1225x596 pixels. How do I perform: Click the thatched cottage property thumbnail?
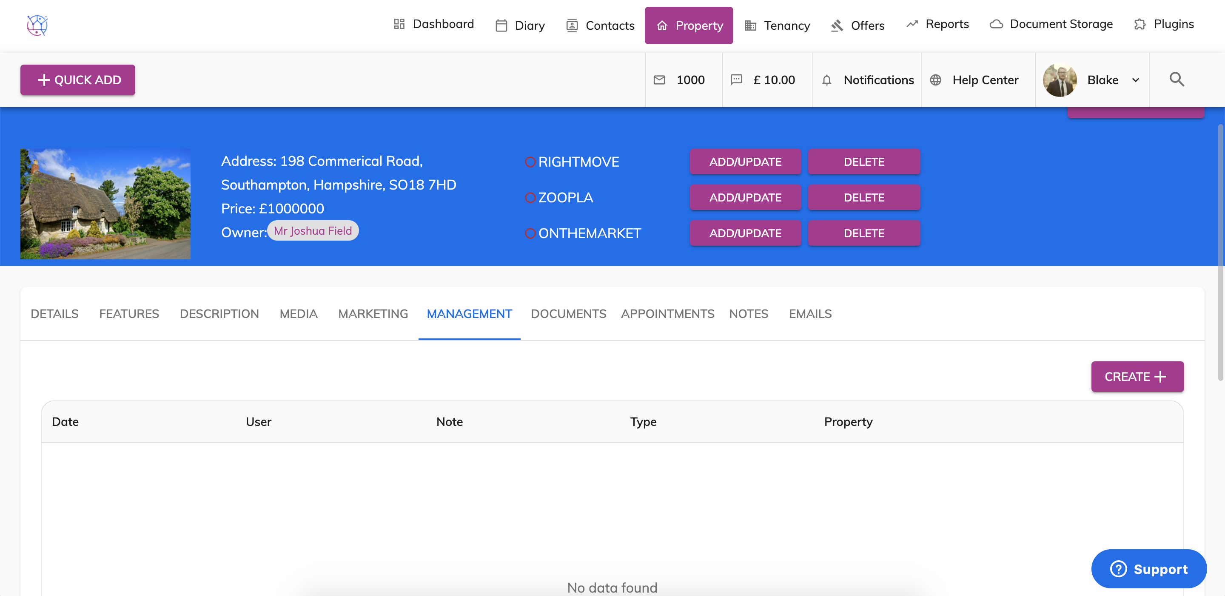pos(105,204)
